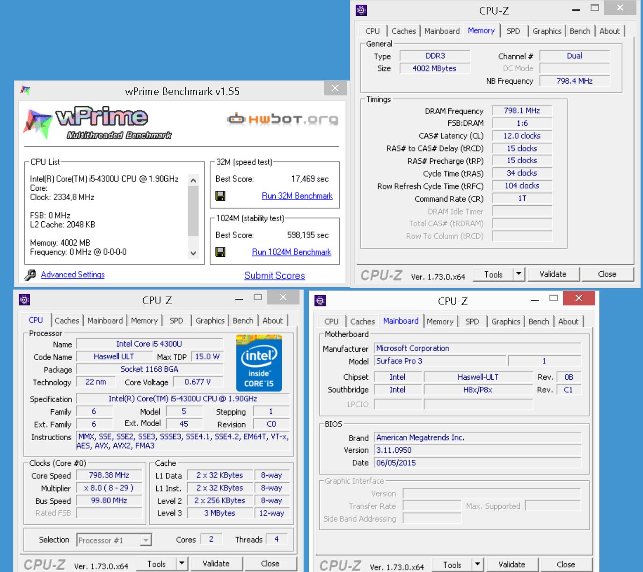Open Memory tab in Mainboard window

pos(440,321)
